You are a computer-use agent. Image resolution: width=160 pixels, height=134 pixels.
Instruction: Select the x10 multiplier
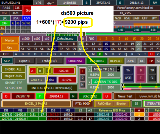(47, 39)
